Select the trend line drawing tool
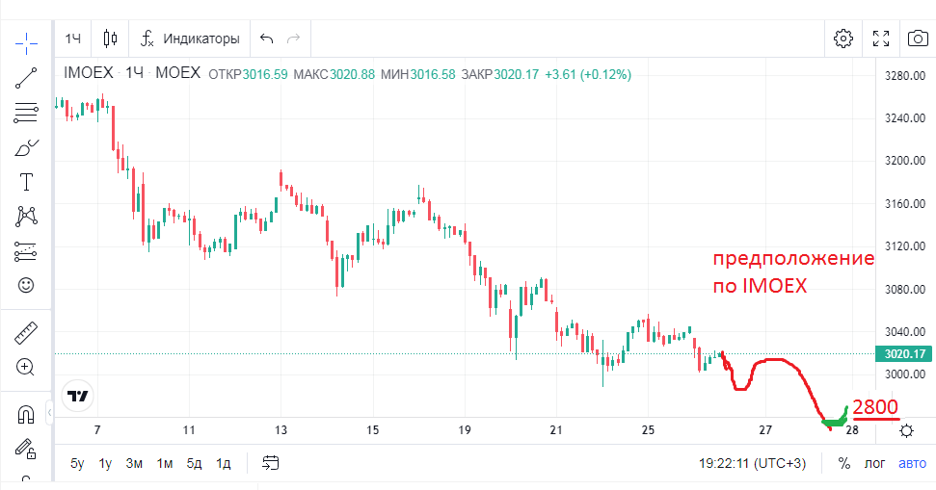The width and height of the screenshot is (936, 490). [x=26, y=78]
